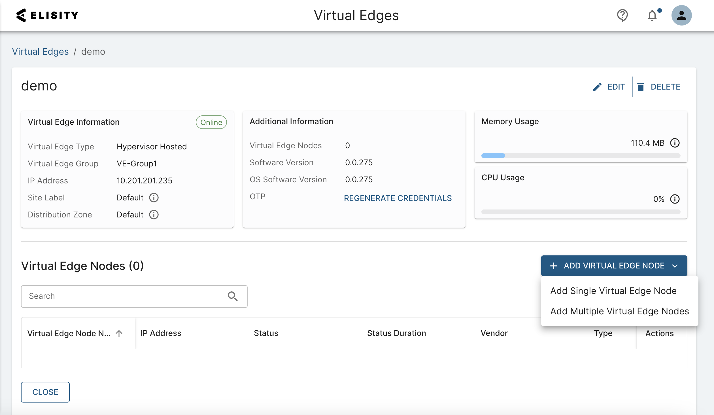Click the Memory Usage progress bar
Viewport: 714px width, 415px height.
click(581, 156)
